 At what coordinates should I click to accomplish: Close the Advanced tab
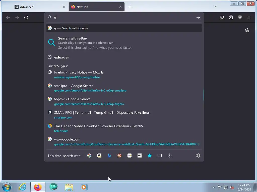click(64, 7)
